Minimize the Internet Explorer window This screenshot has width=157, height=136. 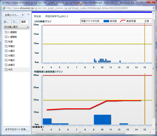tap(139, 2)
